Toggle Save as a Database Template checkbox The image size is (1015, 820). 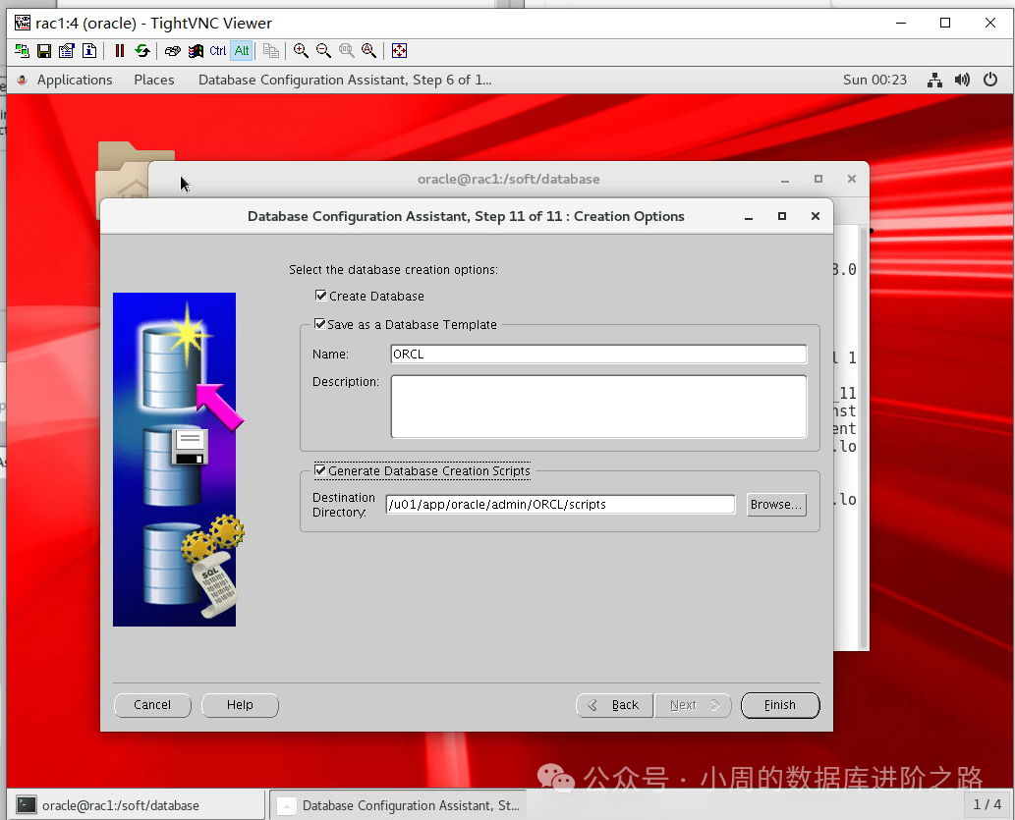point(319,324)
